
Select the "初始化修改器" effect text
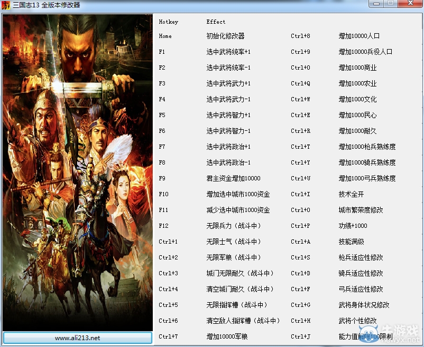click(x=226, y=36)
